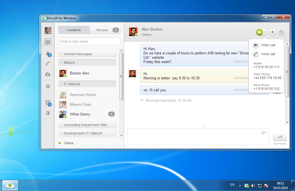Open the phone dialer sidebar icon
The height and width of the screenshot is (191, 295).
[x=48, y=64]
